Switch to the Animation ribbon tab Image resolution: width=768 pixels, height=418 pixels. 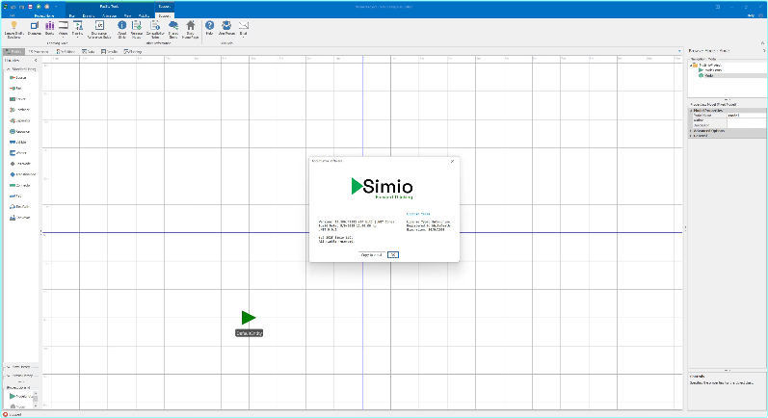click(109, 15)
